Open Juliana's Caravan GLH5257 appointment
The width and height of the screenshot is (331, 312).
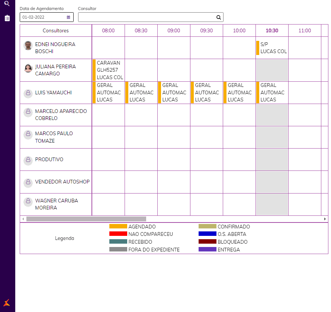coord(108,70)
